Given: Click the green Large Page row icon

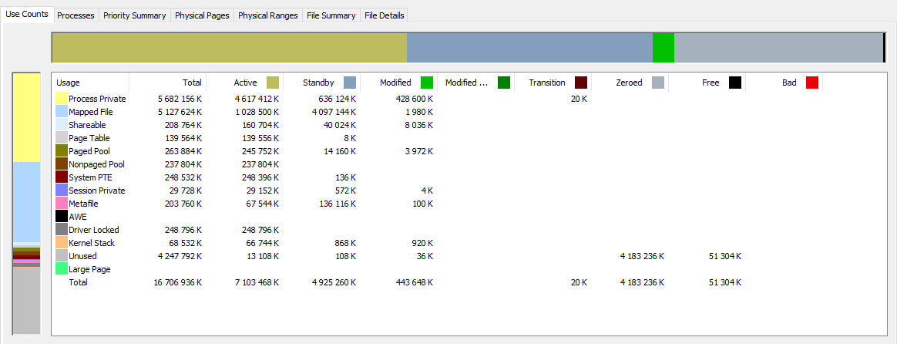Looking at the screenshot, I should click(x=62, y=269).
